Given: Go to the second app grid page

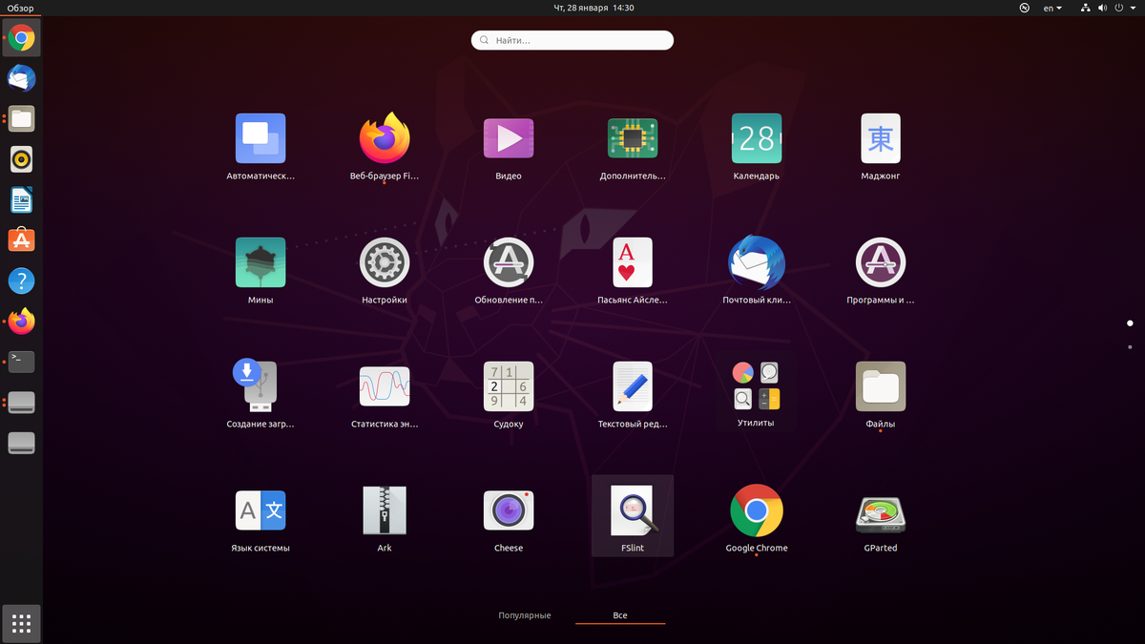Looking at the screenshot, I should click(x=1130, y=347).
